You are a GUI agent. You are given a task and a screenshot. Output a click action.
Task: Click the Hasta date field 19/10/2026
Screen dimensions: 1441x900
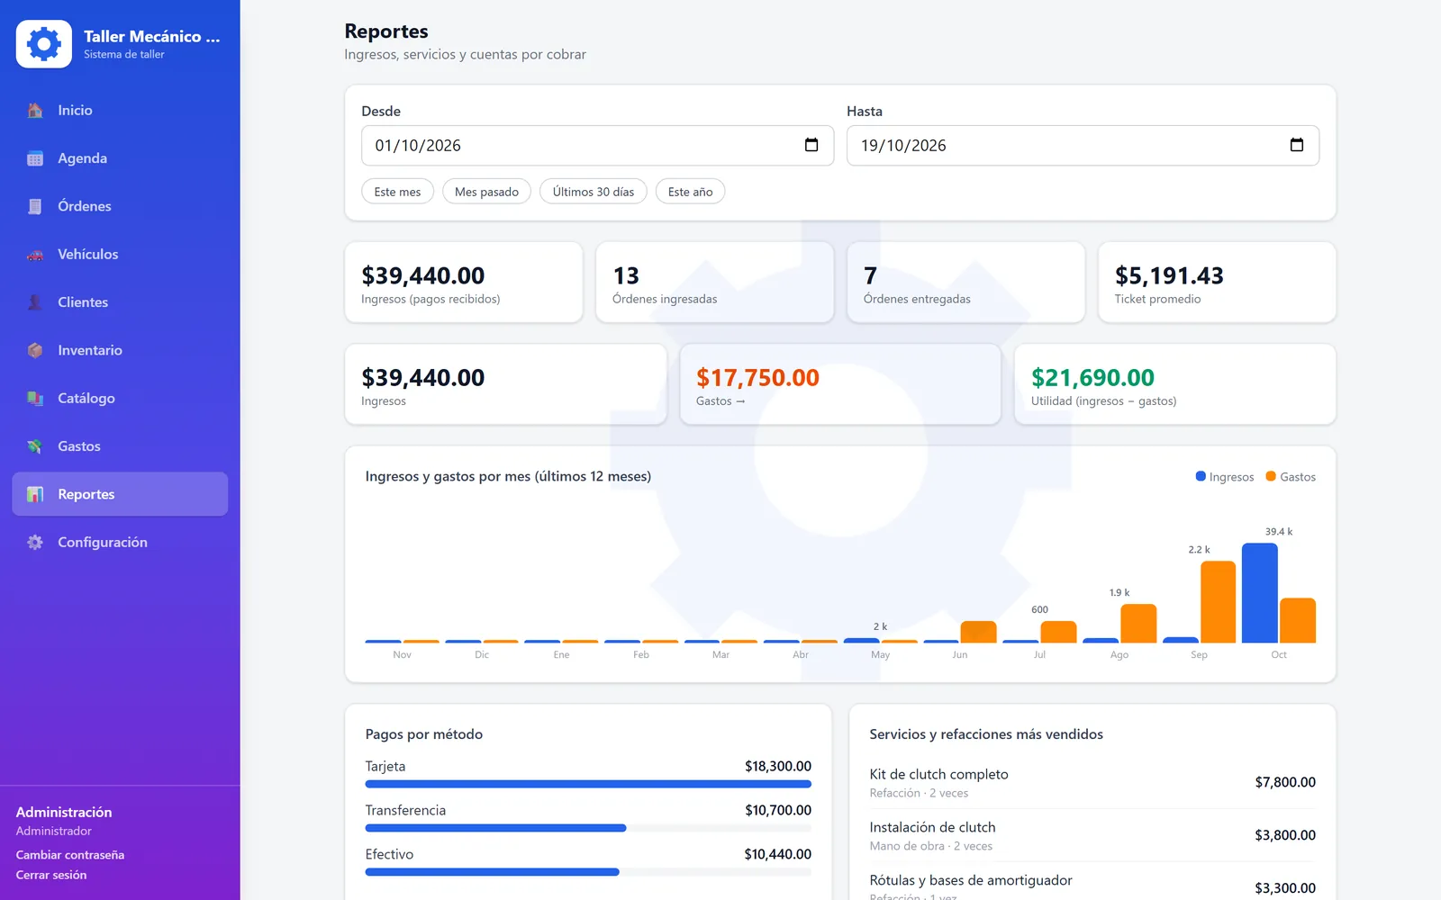tap(1083, 145)
